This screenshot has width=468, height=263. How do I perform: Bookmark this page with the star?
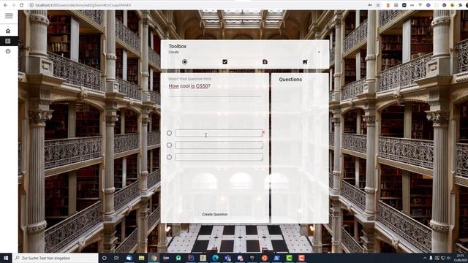tap(378, 5)
